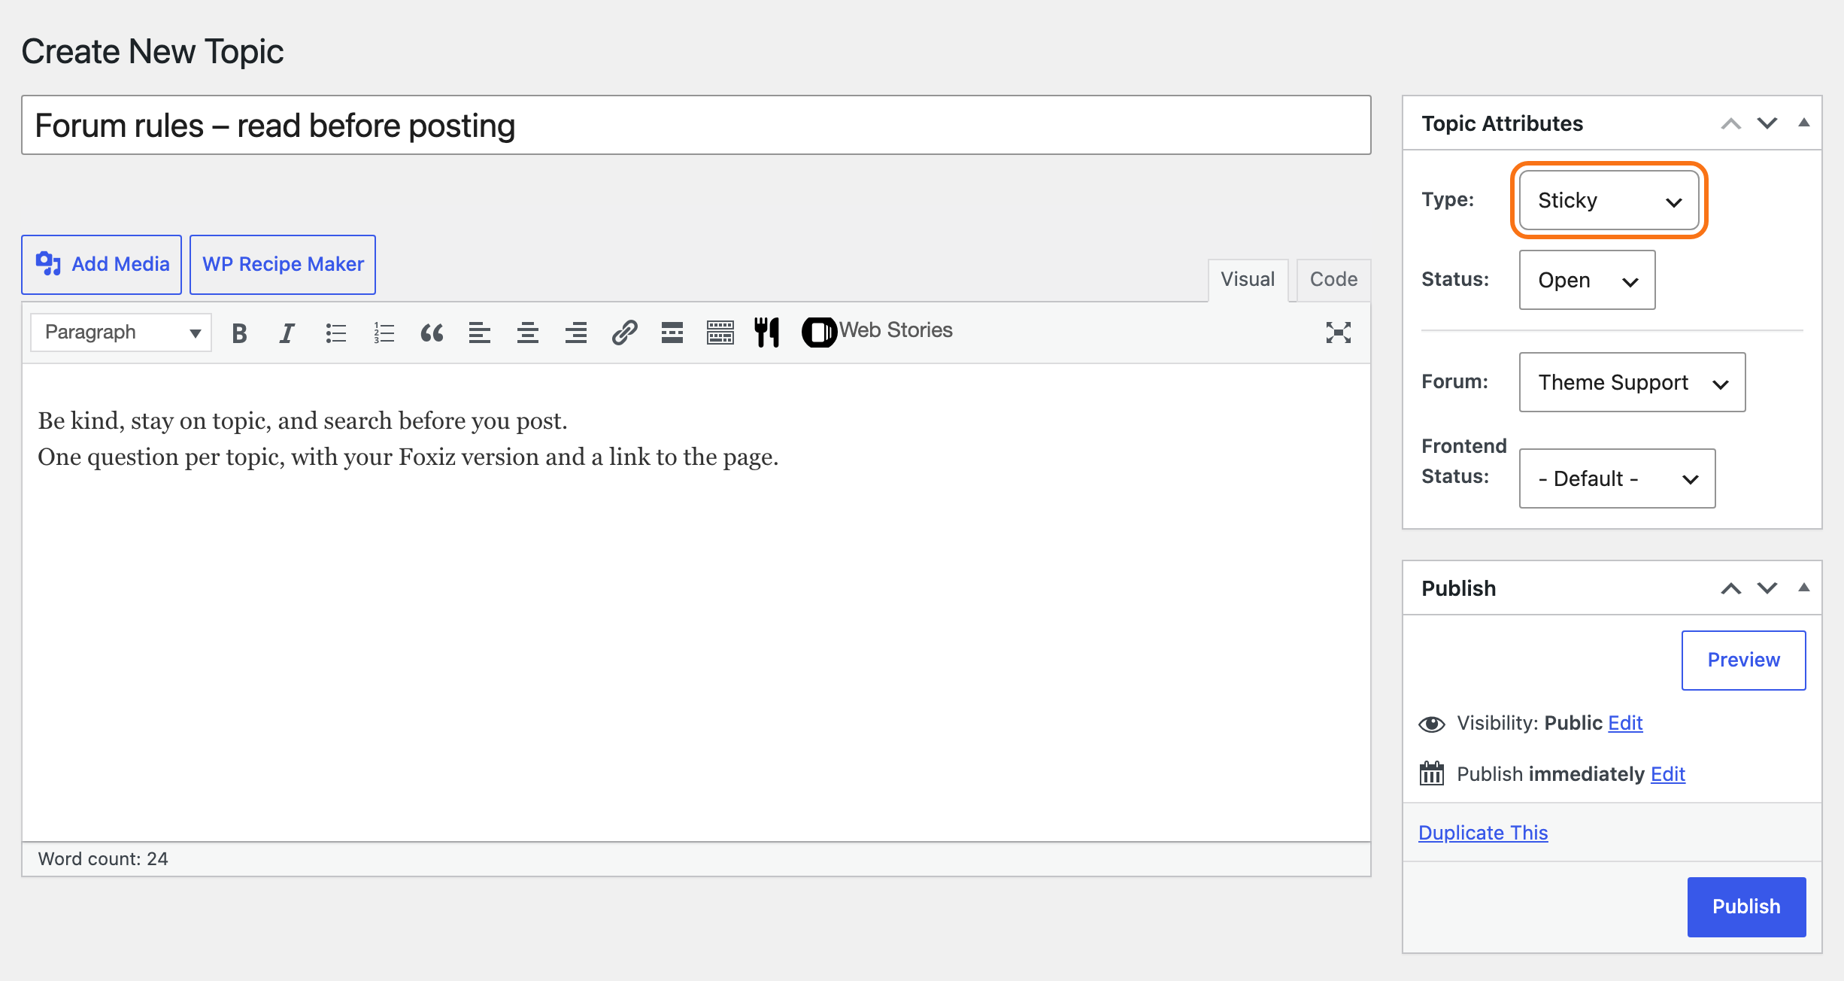
Task: Enter distraction-free fullscreen mode
Action: 1339,333
